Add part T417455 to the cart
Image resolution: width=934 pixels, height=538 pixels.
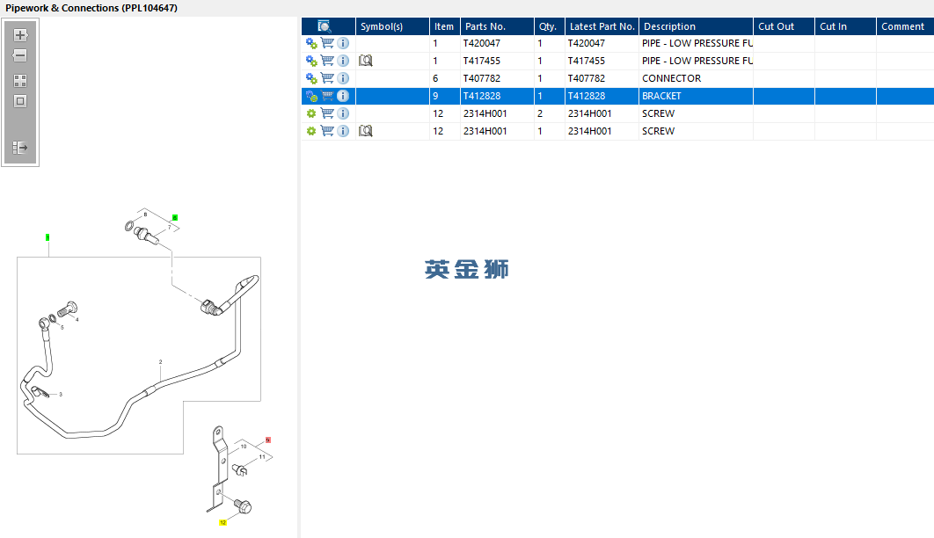click(327, 60)
